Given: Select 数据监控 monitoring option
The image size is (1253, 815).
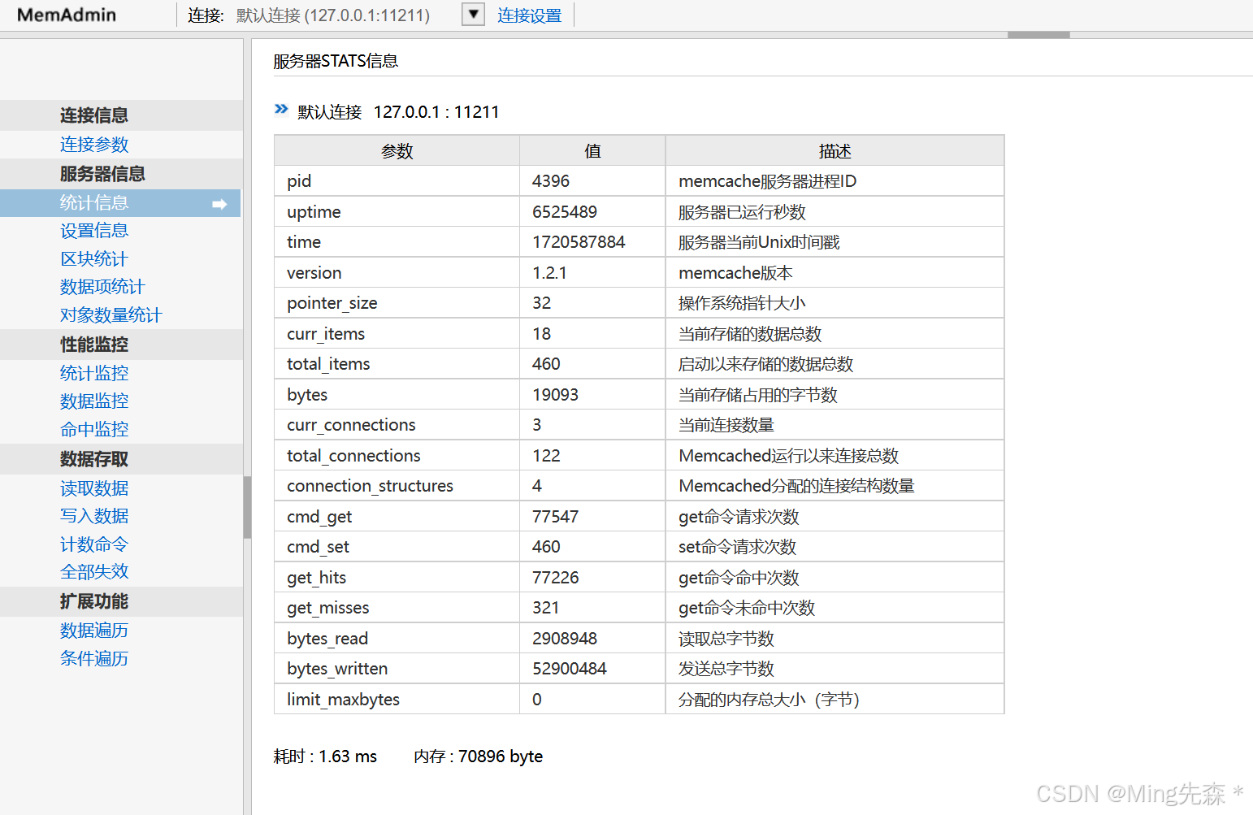Looking at the screenshot, I should pos(94,401).
